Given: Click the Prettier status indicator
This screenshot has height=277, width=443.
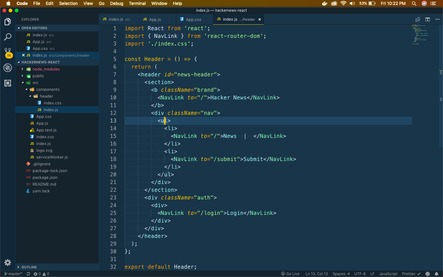Looking at the screenshot, I should [x=411, y=274].
